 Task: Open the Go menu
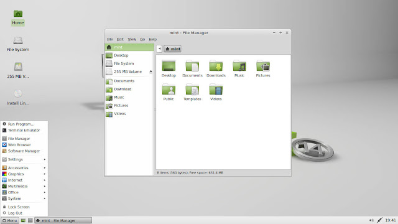click(x=142, y=39)
